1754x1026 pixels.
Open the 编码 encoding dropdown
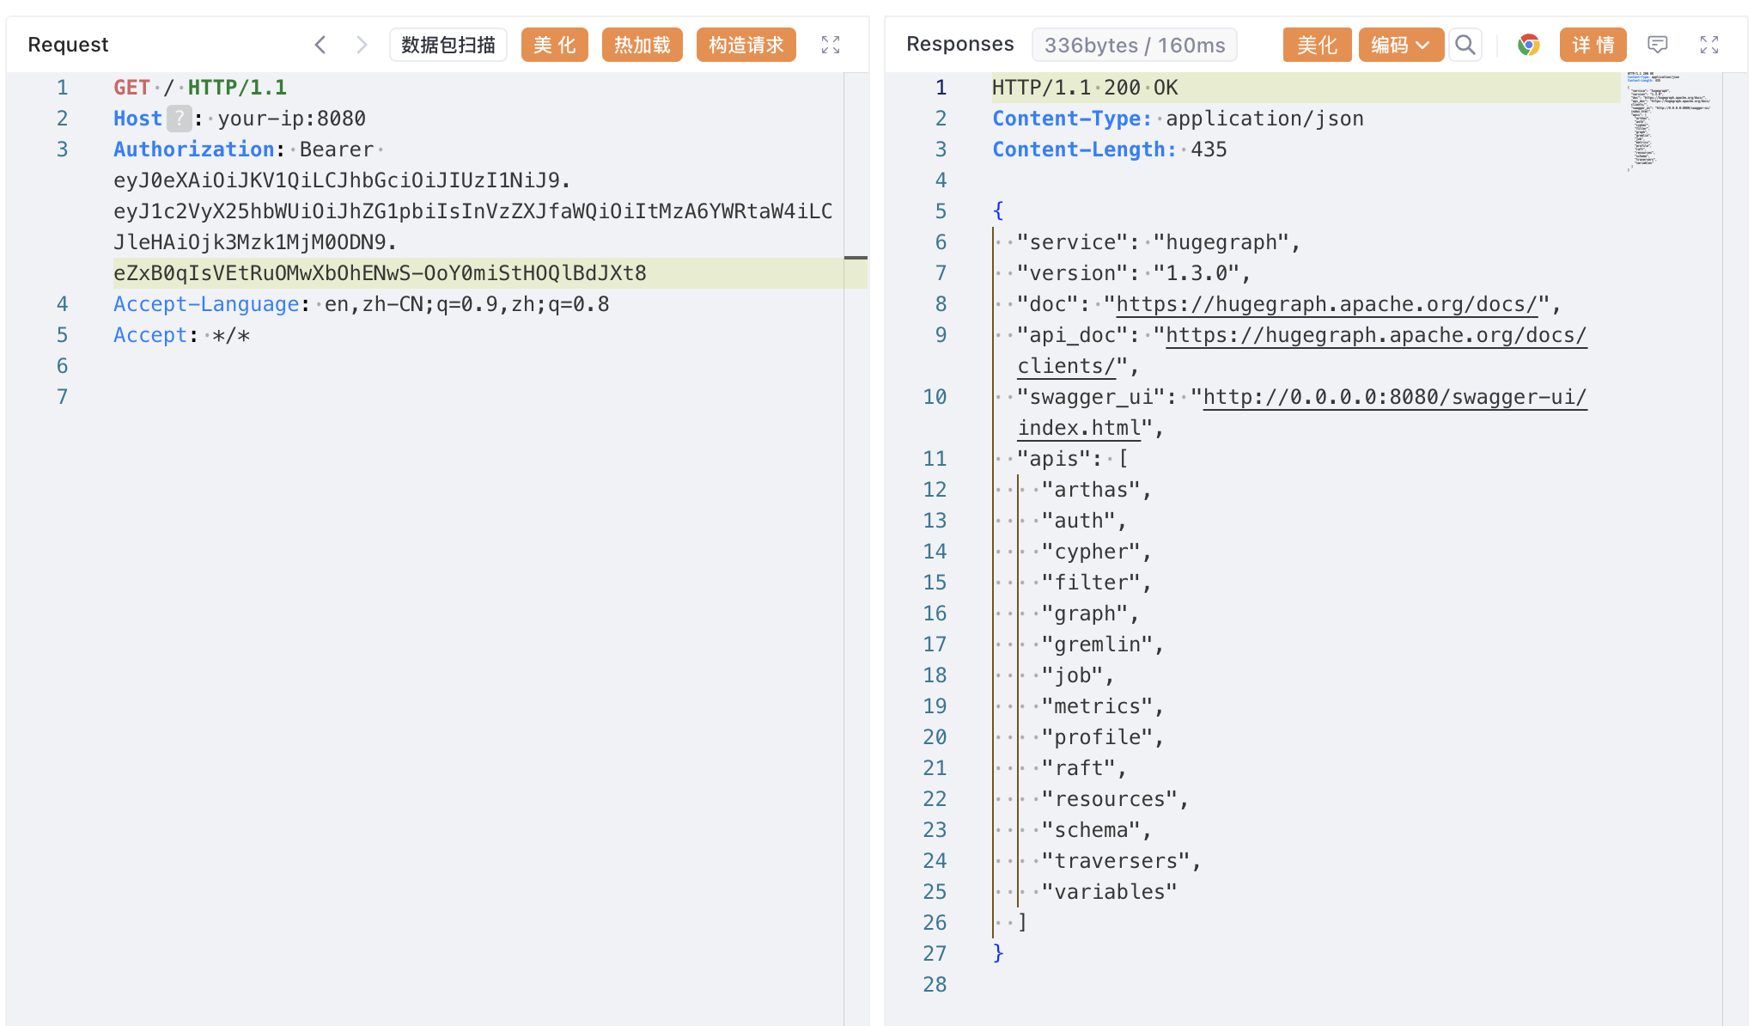click(1400, 45)
